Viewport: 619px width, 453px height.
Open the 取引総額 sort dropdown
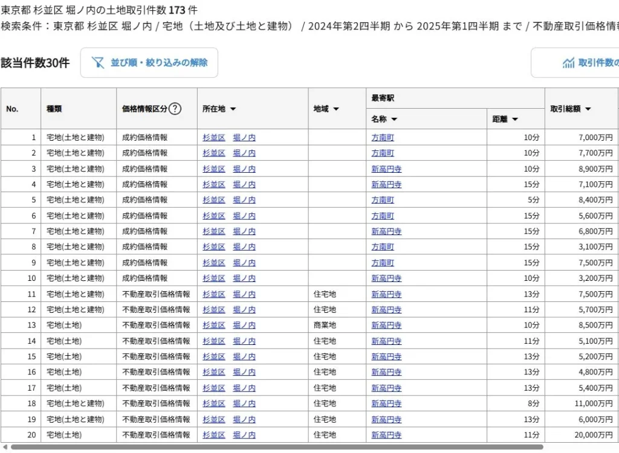click(588, 109)
